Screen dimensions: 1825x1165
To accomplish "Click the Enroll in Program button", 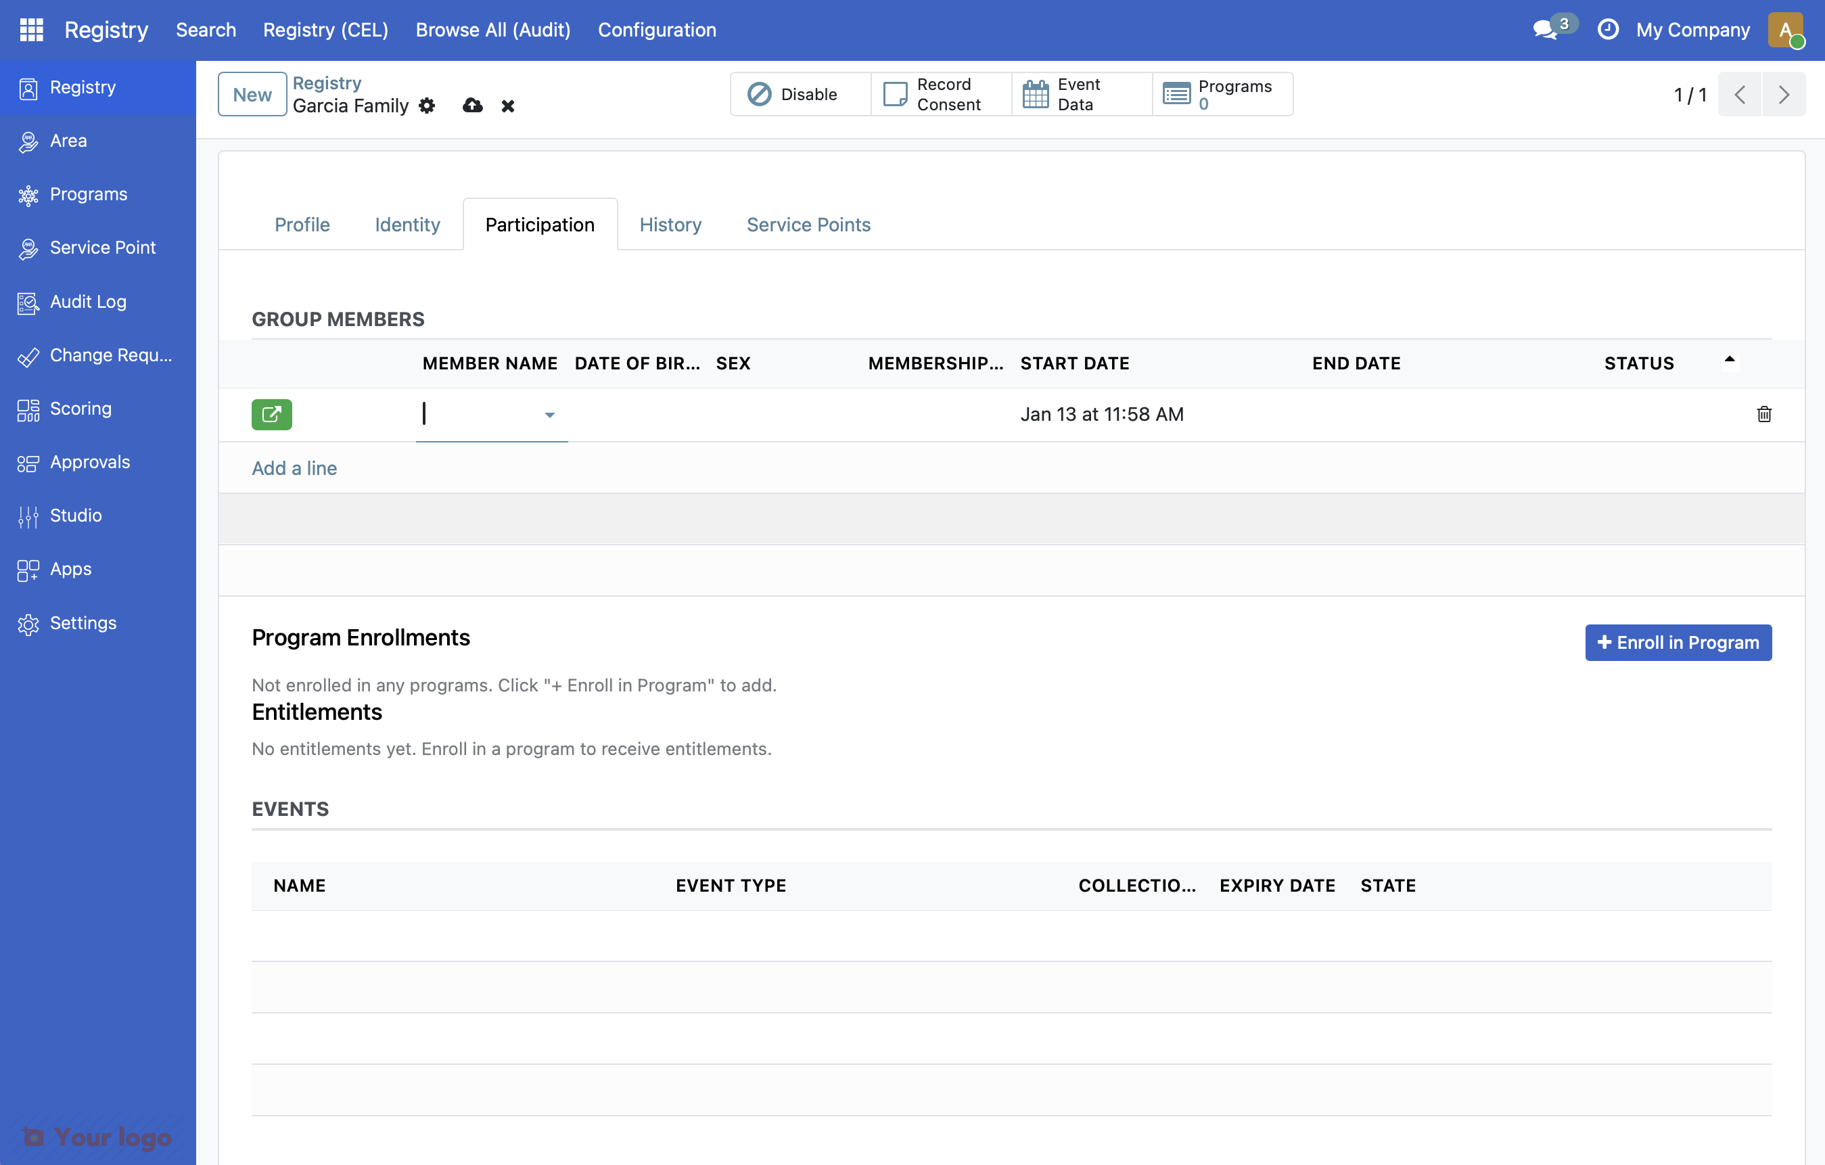I will [x=1678, y=642].
